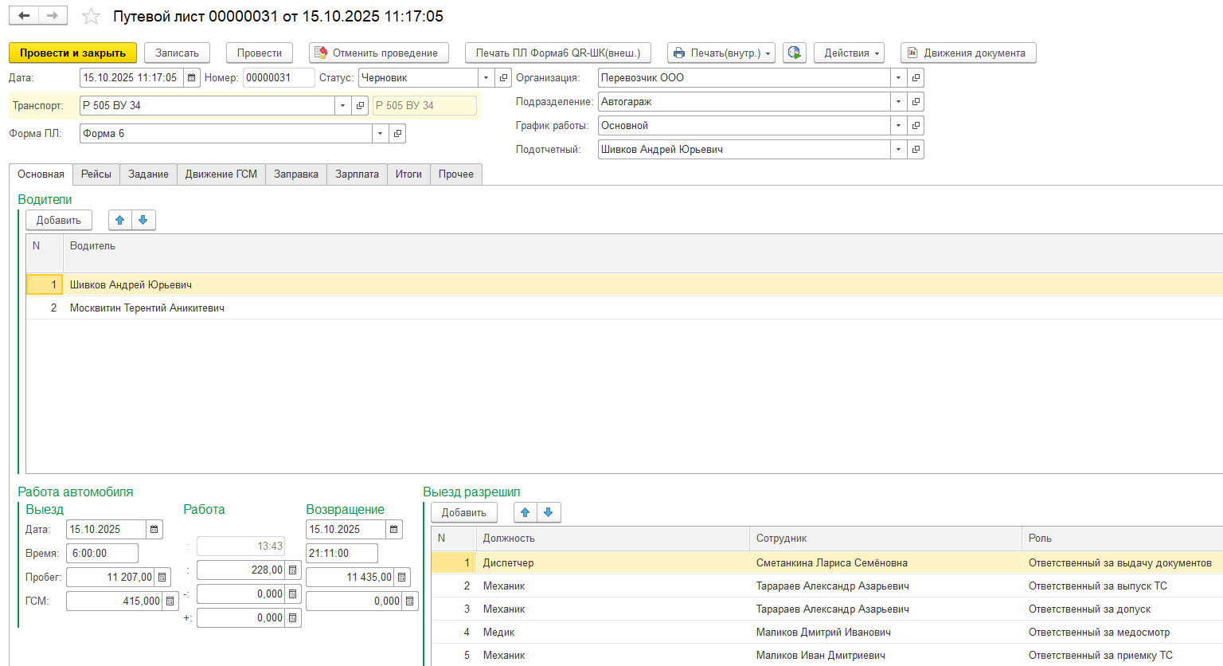
Task: Click the Провести и закрыть button
Action: tap(72, 53)
